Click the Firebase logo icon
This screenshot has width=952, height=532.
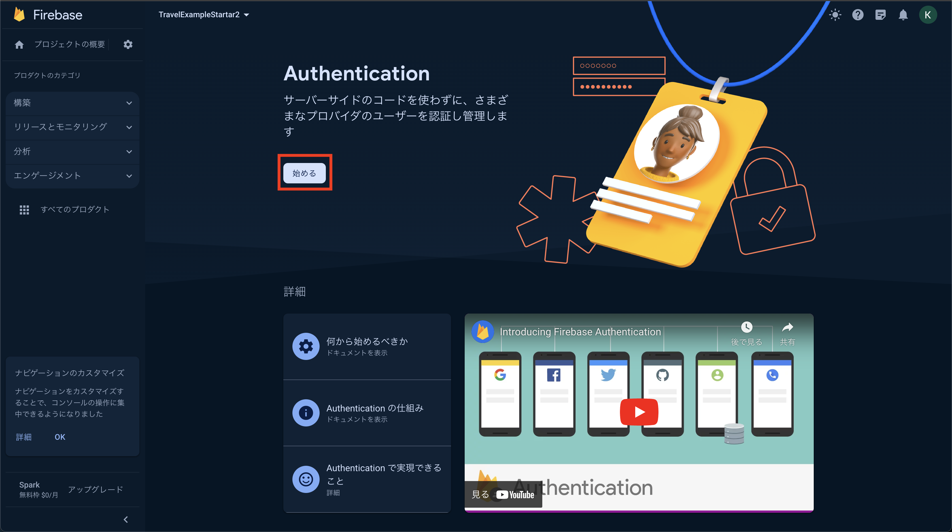[19, 15]
